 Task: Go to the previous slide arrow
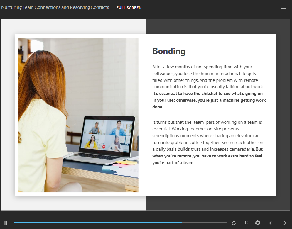tap(271, 223)
